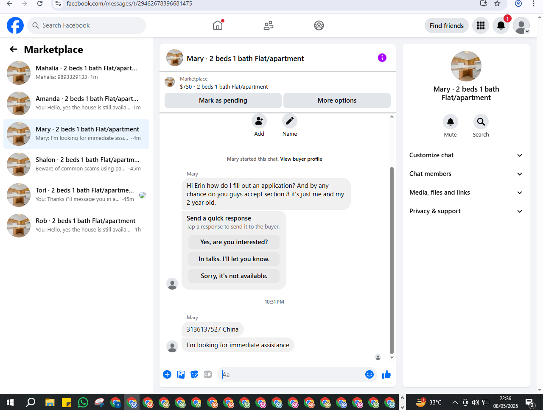Mute this chat with the bell
The image size is (543, 410).
pos(451,122)
